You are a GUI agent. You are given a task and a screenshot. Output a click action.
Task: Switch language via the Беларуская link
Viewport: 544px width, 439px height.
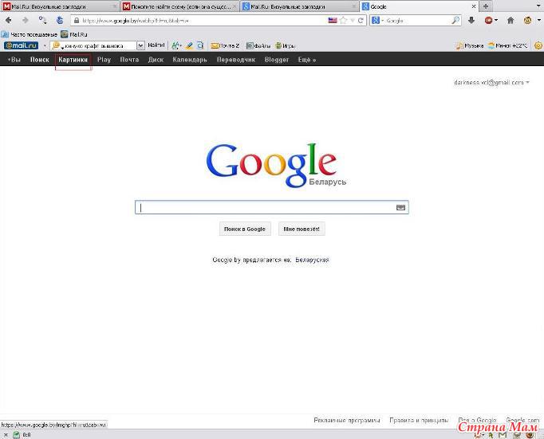[x=312, y=260]
